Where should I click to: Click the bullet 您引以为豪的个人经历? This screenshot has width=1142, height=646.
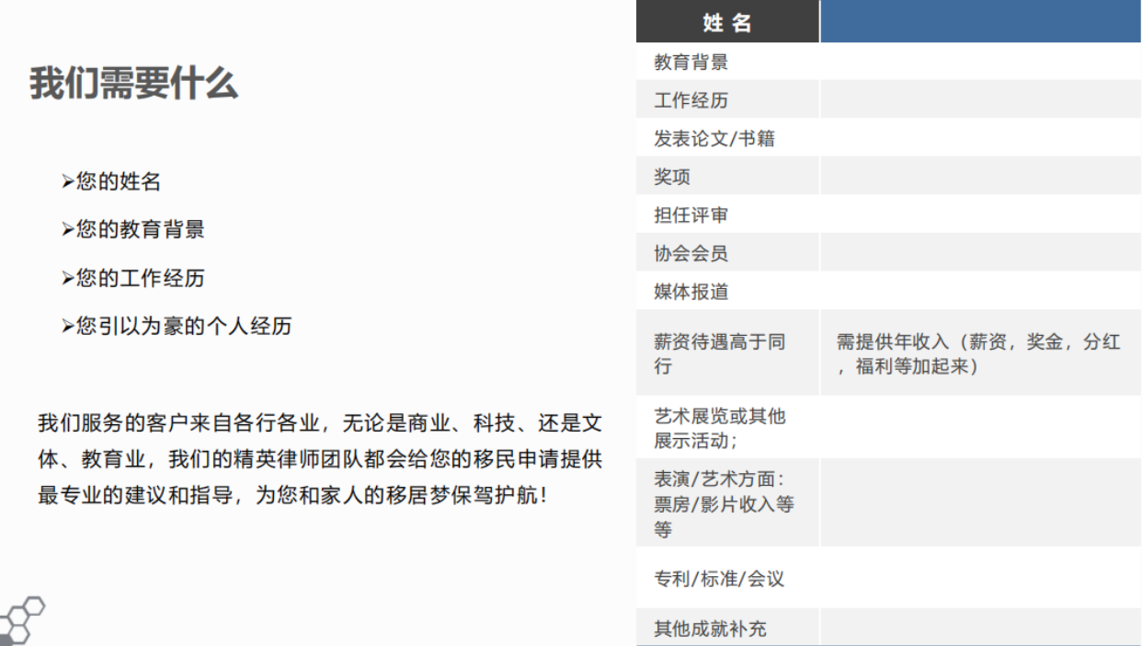click(x=177, y=326)
